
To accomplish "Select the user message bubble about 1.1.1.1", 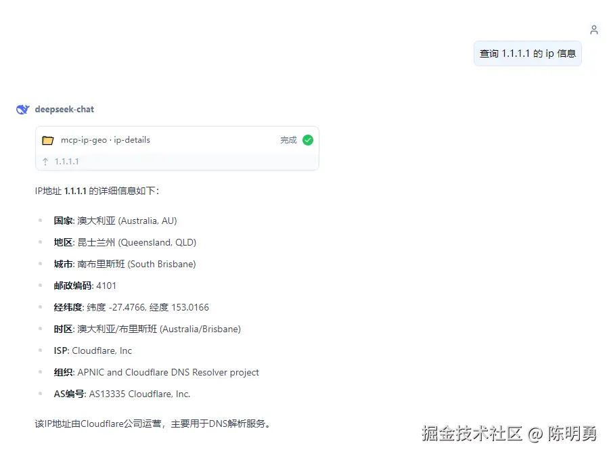I will click(528, 53).
